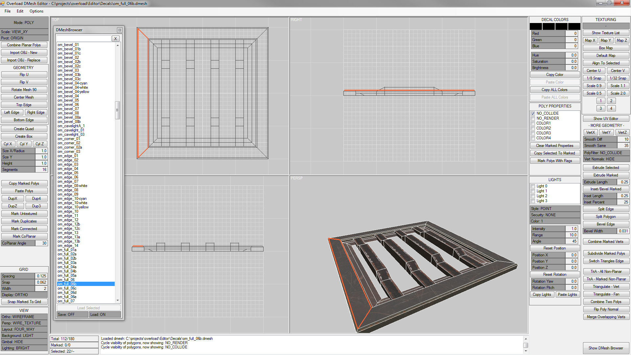Click the Bevel Width value field
The width and height of the screenshot is (631, 355).
[x=623, y=231]
